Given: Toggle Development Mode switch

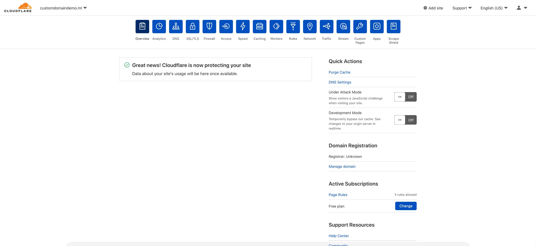Looking at the screenshot, I should [x=405, y=120].
